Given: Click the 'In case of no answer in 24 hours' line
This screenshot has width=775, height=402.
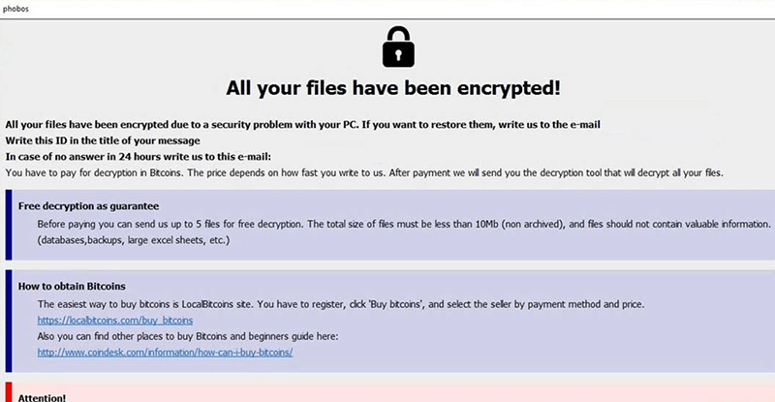Looking at the screenshot, I should (x=139, y=157).
